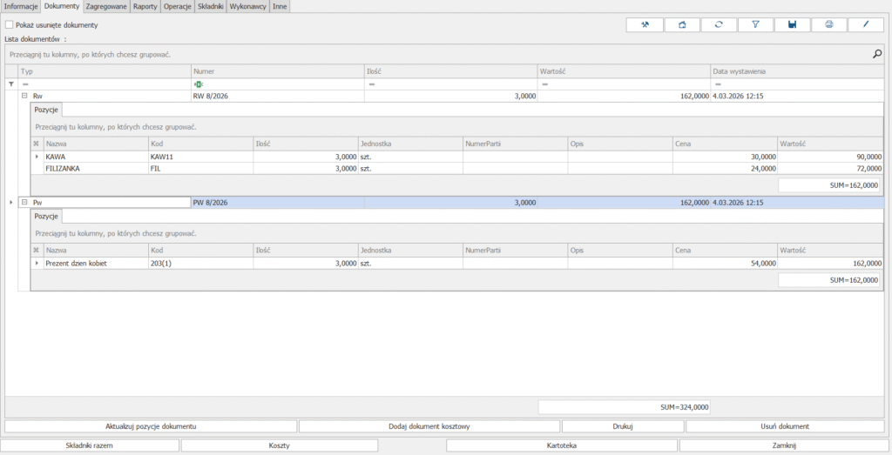
Task: Switch to the Raporty tab
Action: coord(145,6)
